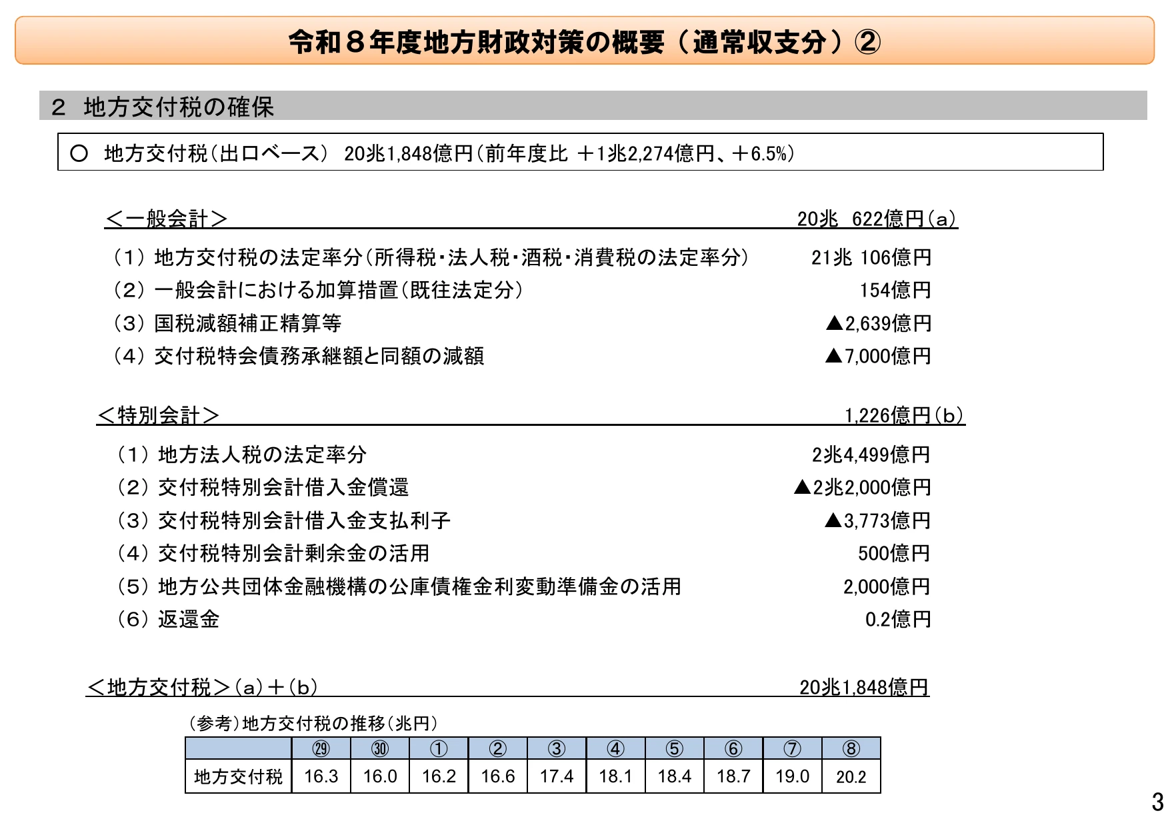
Task: Select the <一般会計> heading
Action: (x=167, y=219)
